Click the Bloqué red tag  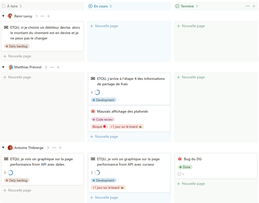click(x=99, y=126)
